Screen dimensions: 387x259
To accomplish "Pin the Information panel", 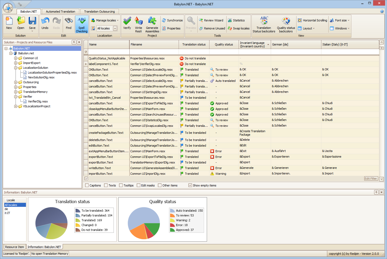I will (376, 192).
